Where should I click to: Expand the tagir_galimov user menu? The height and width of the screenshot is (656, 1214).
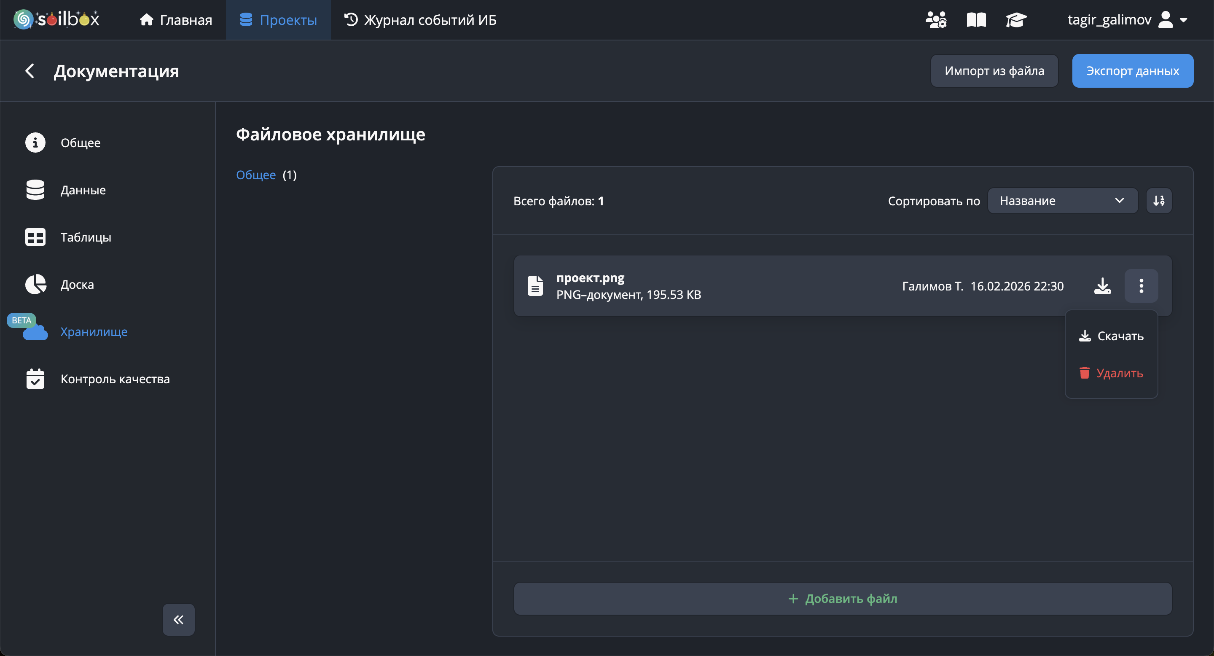1127,20
